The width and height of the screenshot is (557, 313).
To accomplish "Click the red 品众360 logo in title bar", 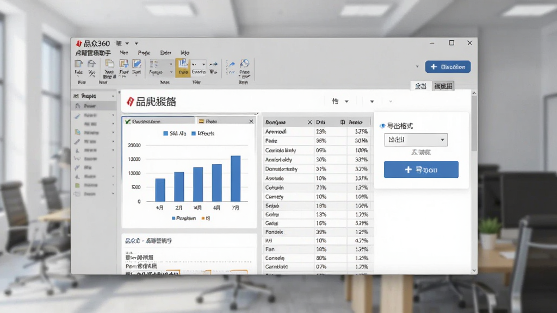I will [x=79, y=43].
